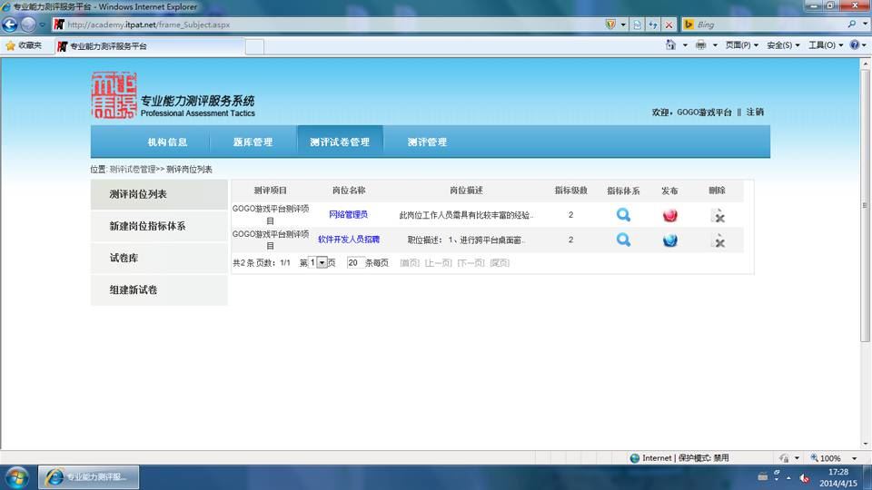The width and height of the screenshot is (872, 490).
Task: Click the browser back arrow button
Action: point(10,24)
